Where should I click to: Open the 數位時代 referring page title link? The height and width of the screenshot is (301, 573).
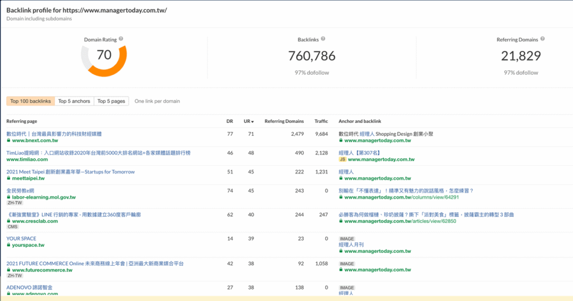tap(54, 134)
